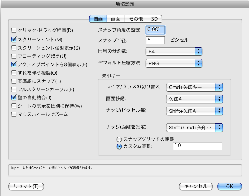This screenshot has width=249, height=196.
Task: Turn on フルスクリーンカーソル(F) checkbox
Action: tap(14, 89)
